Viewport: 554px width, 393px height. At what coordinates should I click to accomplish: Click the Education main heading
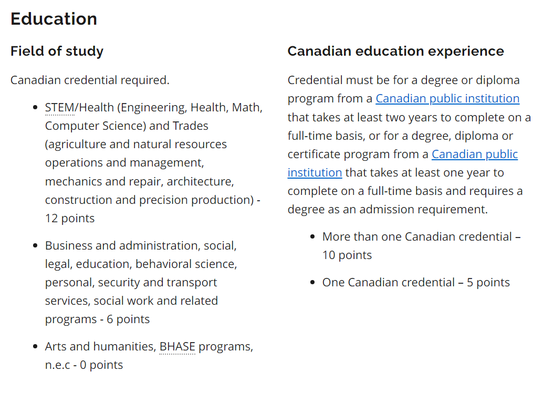pos(54,19)
